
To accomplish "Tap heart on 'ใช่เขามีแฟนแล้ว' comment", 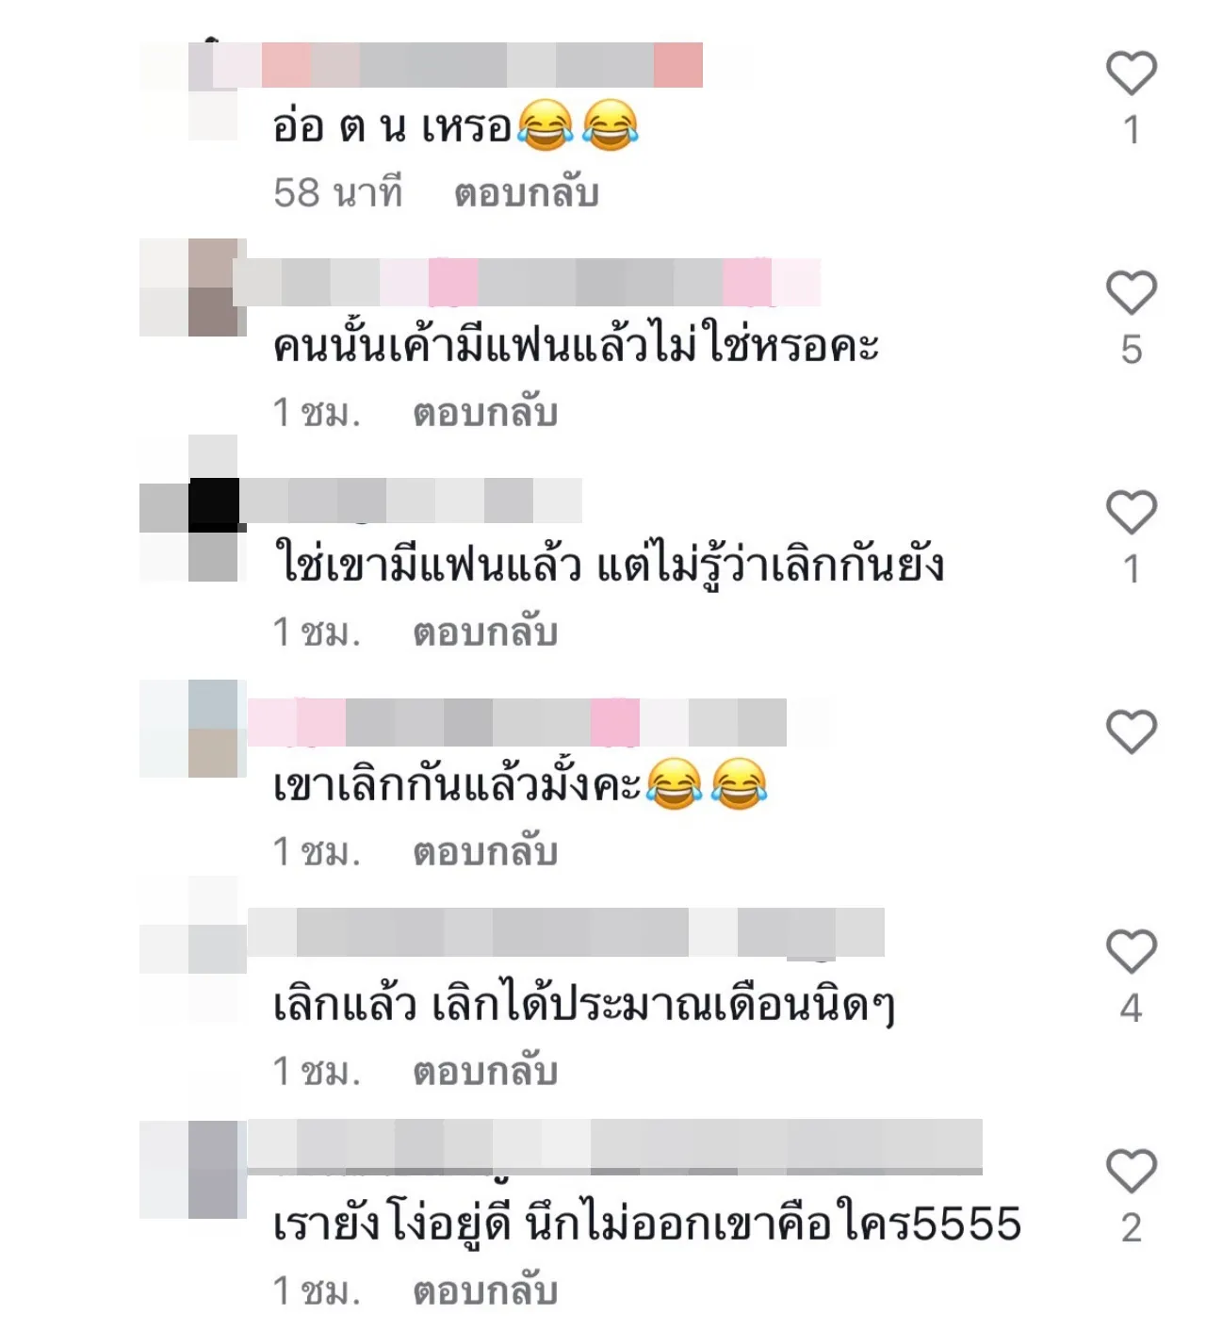I will [x=1131, y=513].
